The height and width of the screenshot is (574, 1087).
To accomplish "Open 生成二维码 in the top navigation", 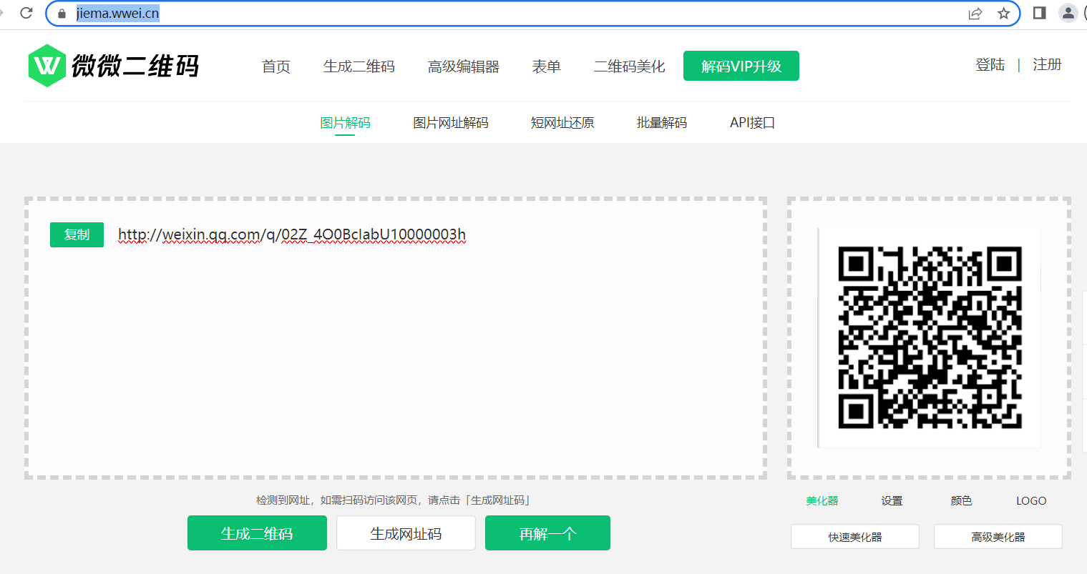I will [359, 66].
